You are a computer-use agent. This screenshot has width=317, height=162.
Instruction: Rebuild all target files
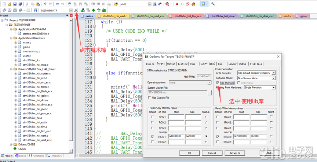point(15,10)
